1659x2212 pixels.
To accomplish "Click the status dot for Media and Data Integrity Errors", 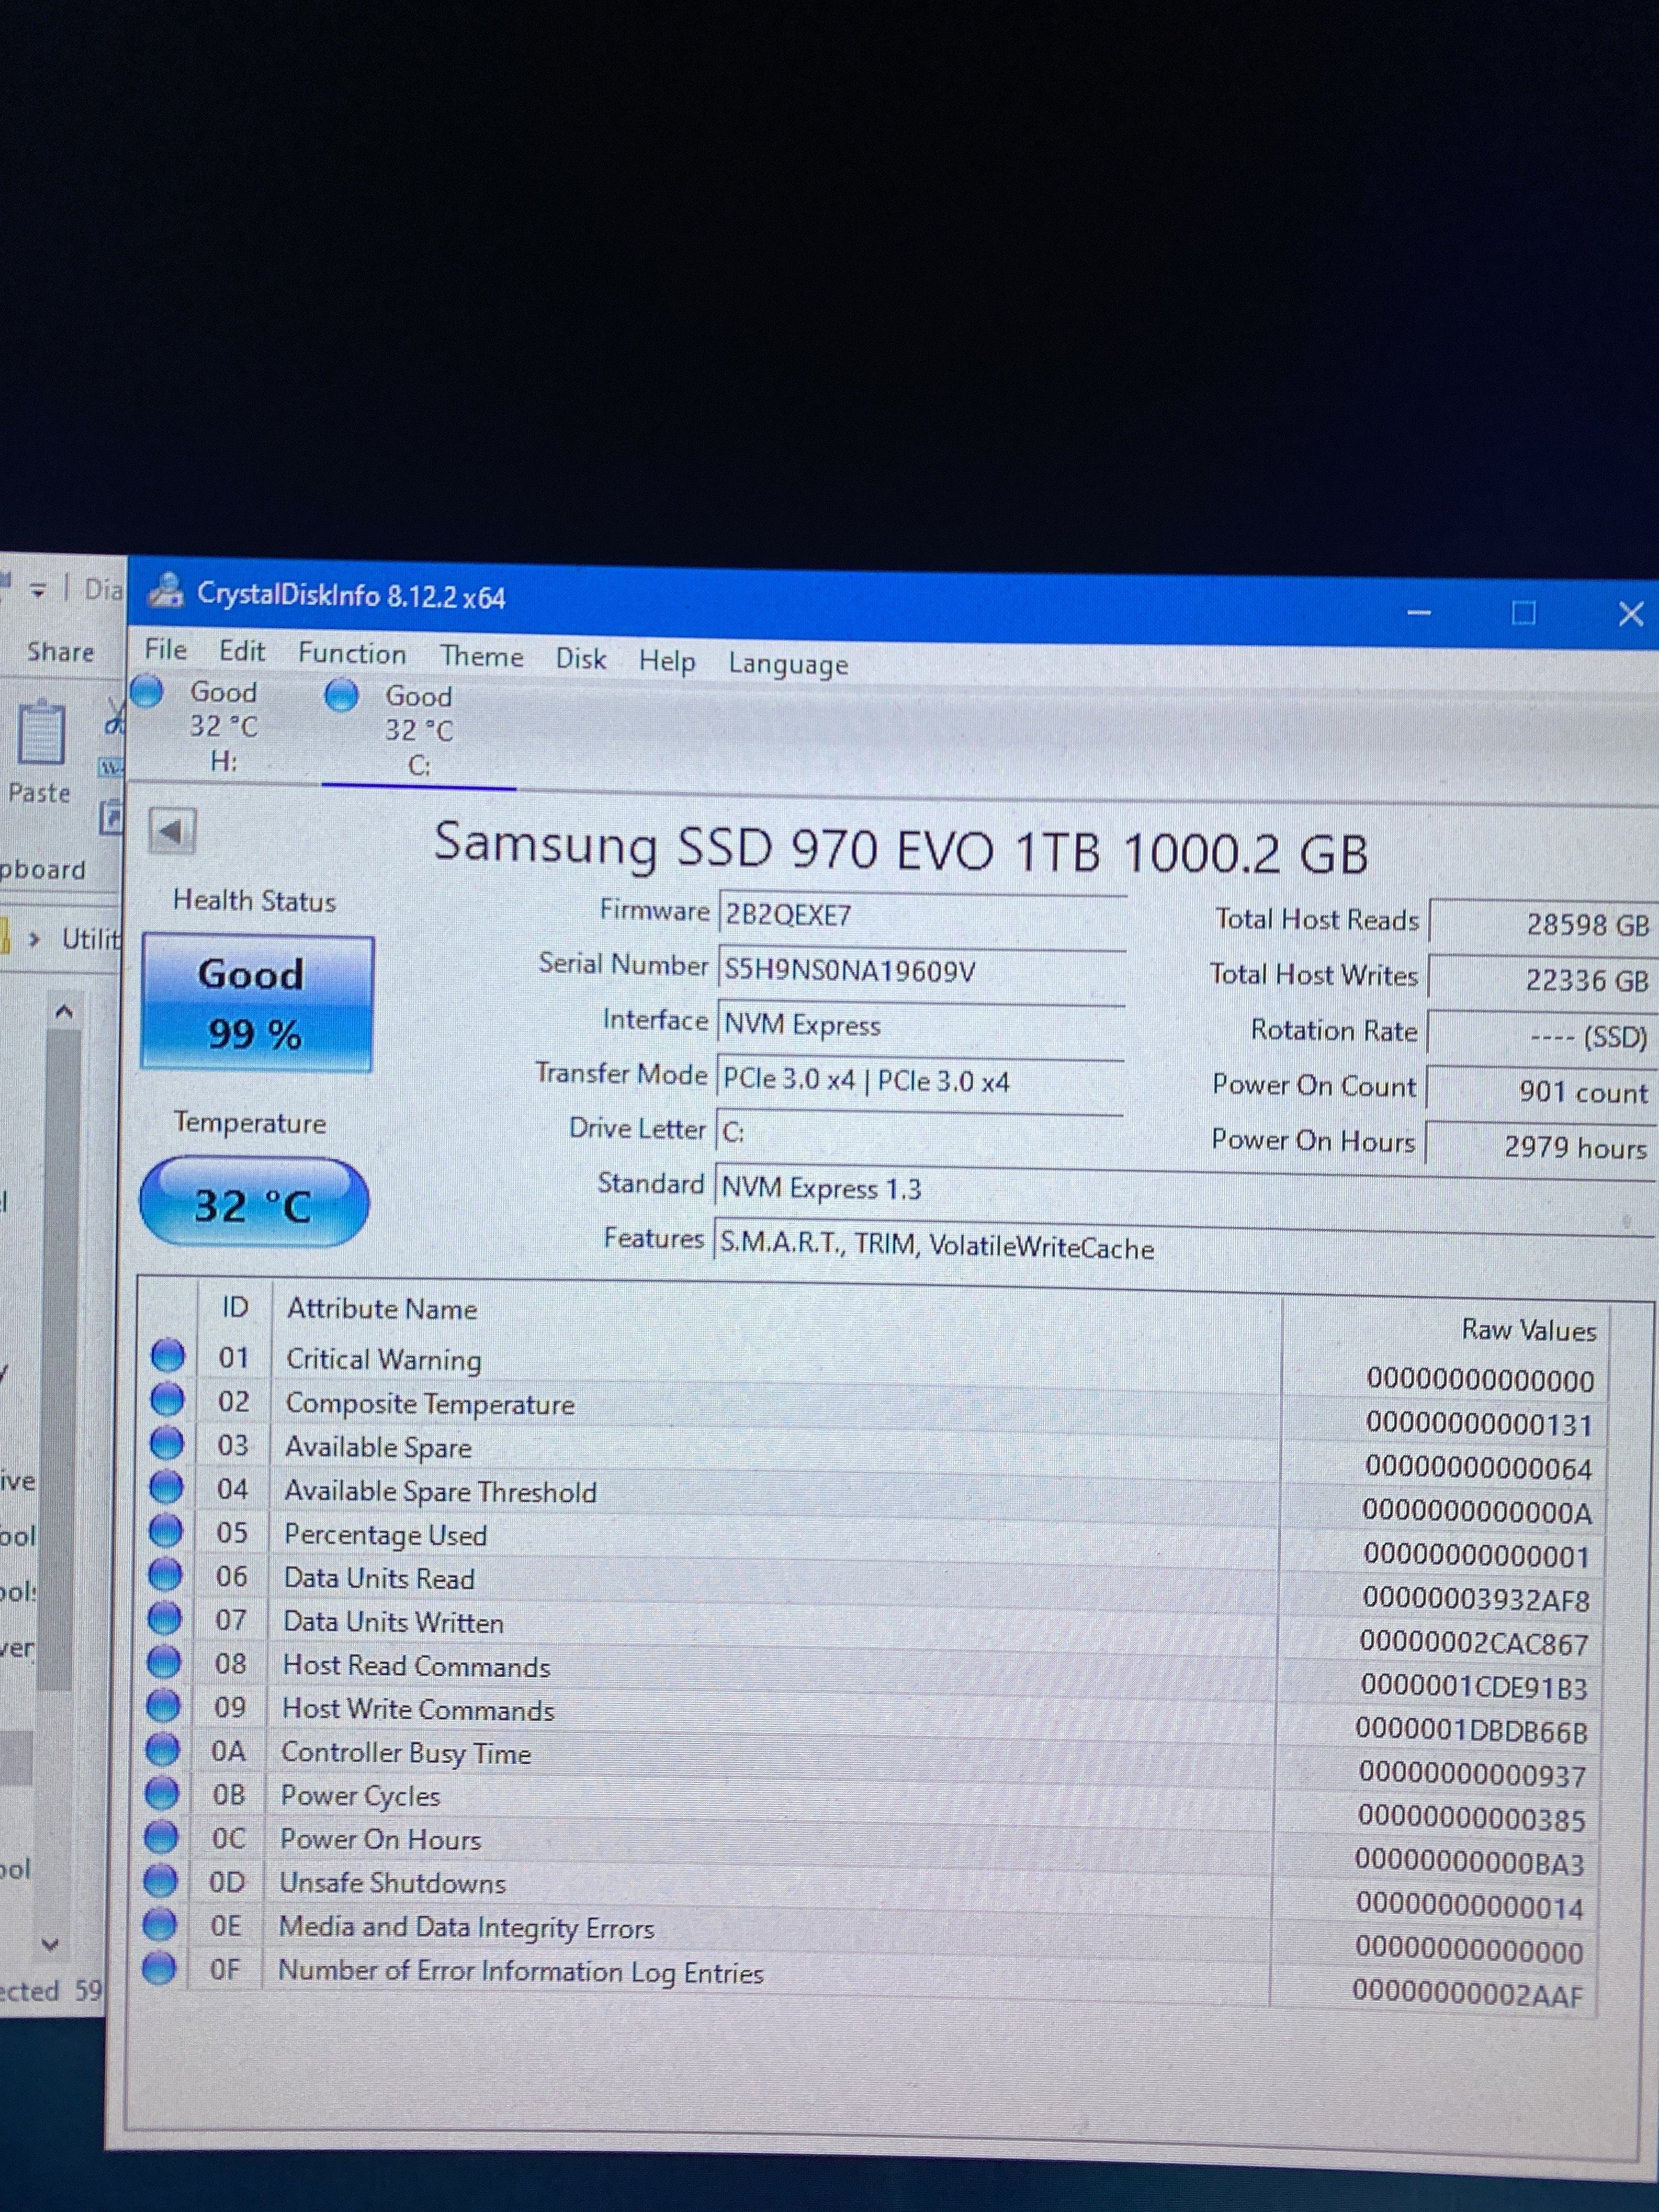I will [x=160, y=1924].
